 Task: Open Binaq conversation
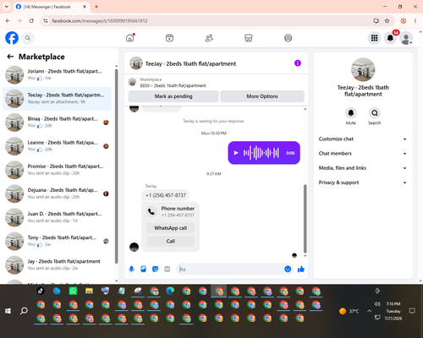57,123
